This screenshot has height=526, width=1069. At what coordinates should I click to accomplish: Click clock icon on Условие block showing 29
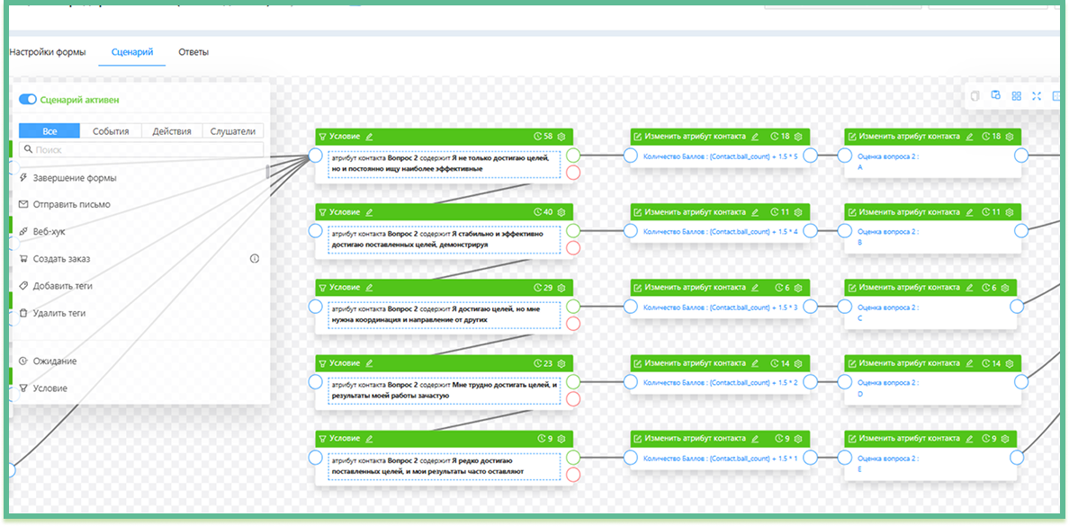point(537,288)
